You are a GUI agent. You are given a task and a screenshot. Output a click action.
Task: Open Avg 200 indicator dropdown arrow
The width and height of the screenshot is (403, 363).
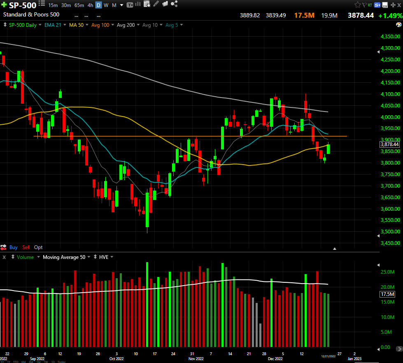[x=138, y=25]
